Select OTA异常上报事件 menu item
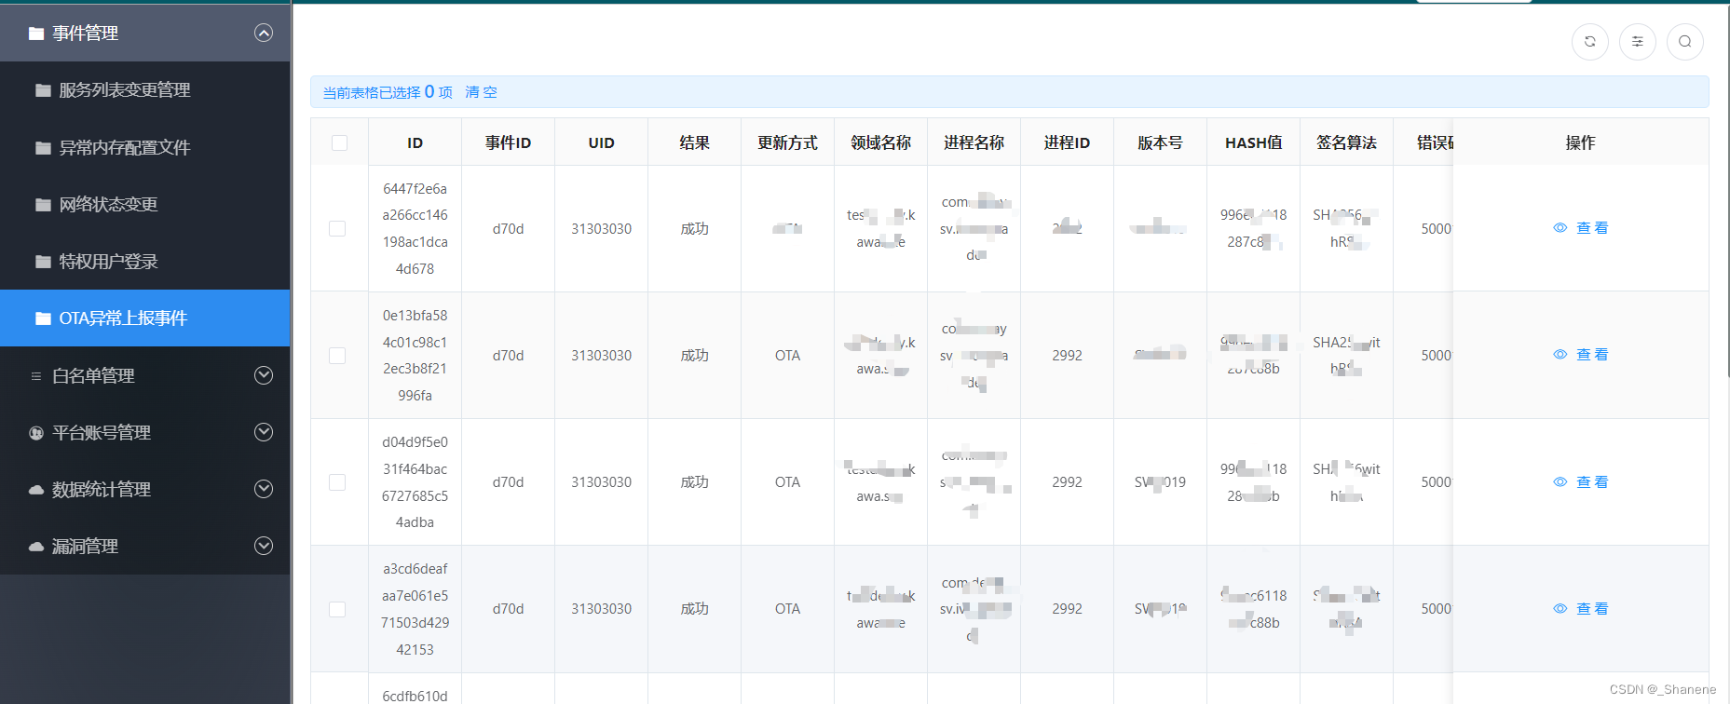Viewport: 1730px width, 704px height. [145, 318]
